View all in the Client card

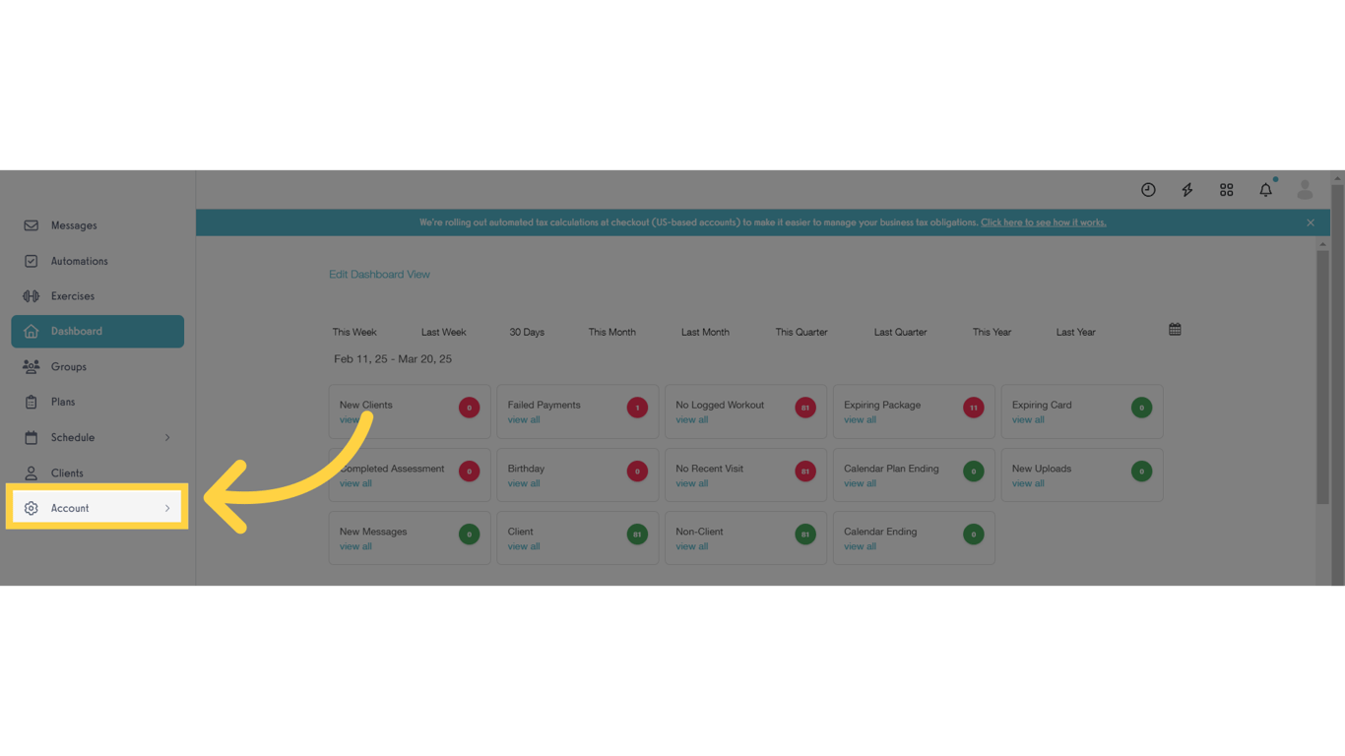[524, 547]
